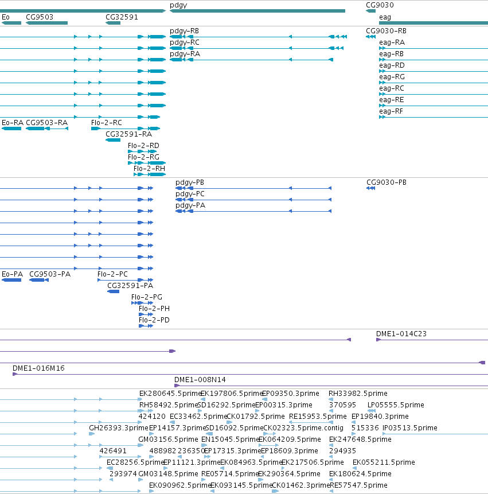The height and width of the screenshot is (494, 488).
Task: Click CG9503-RA transcript
Action: coord(47,129)
